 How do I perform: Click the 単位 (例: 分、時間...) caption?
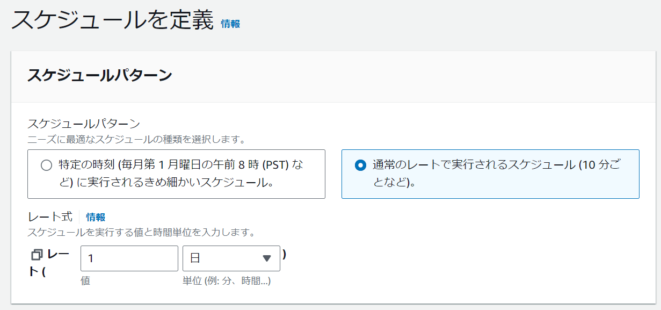[x=227, y=281]
